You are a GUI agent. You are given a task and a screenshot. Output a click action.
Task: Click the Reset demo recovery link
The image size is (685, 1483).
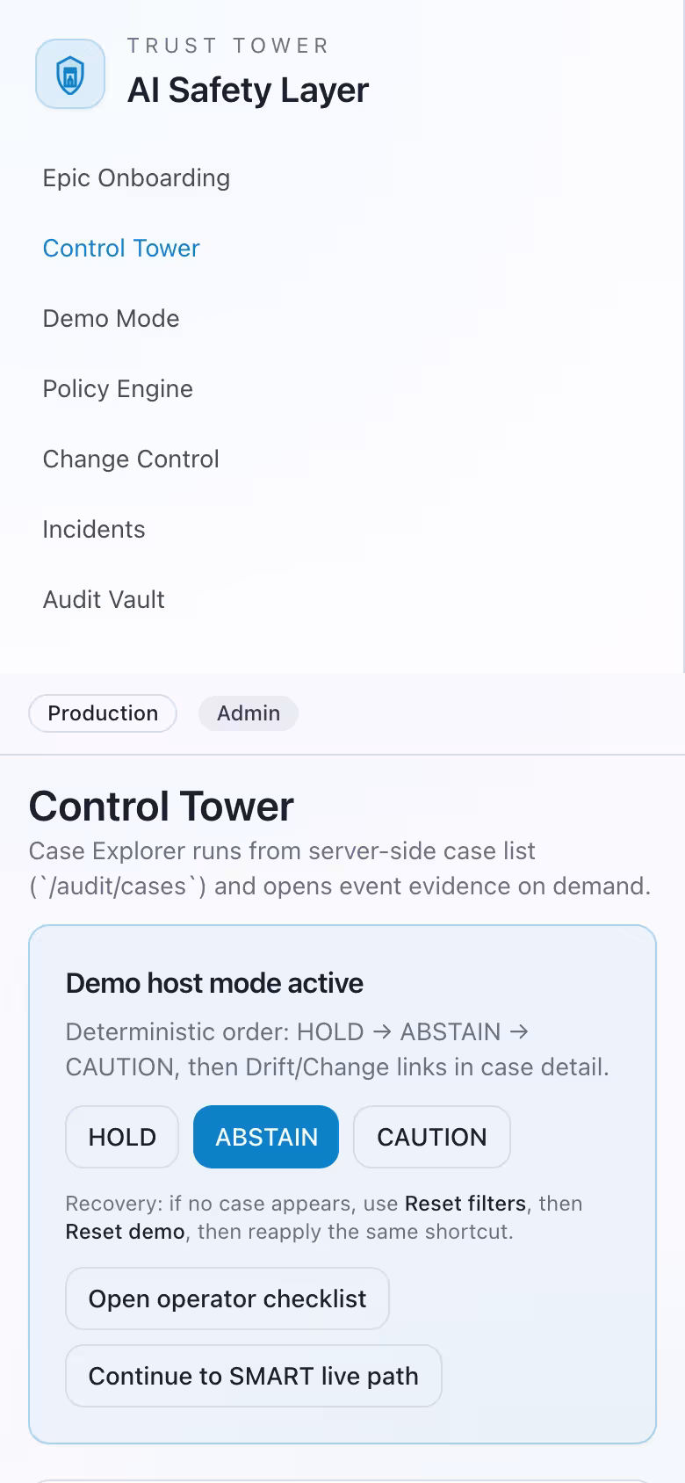click(x=124, y=1231)
